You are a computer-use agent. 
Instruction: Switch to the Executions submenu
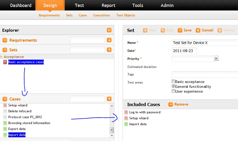pyautogui.click(x=101, y=15)
